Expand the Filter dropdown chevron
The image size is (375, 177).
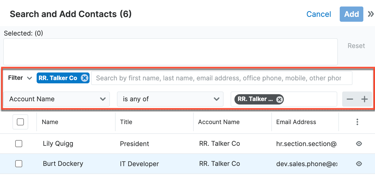(x=29, y=78)
